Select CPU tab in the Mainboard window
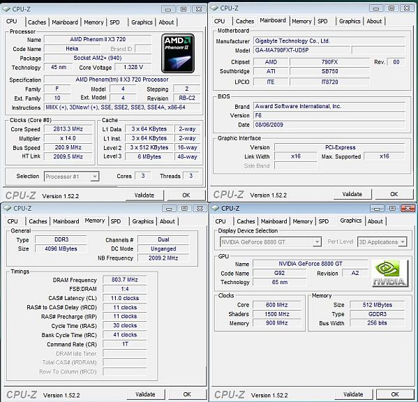This screenshot has height=402, width=418. [x=219, y=21]
